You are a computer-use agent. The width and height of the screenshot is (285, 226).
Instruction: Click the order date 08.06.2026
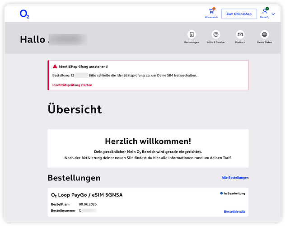[x=88, y=204]
